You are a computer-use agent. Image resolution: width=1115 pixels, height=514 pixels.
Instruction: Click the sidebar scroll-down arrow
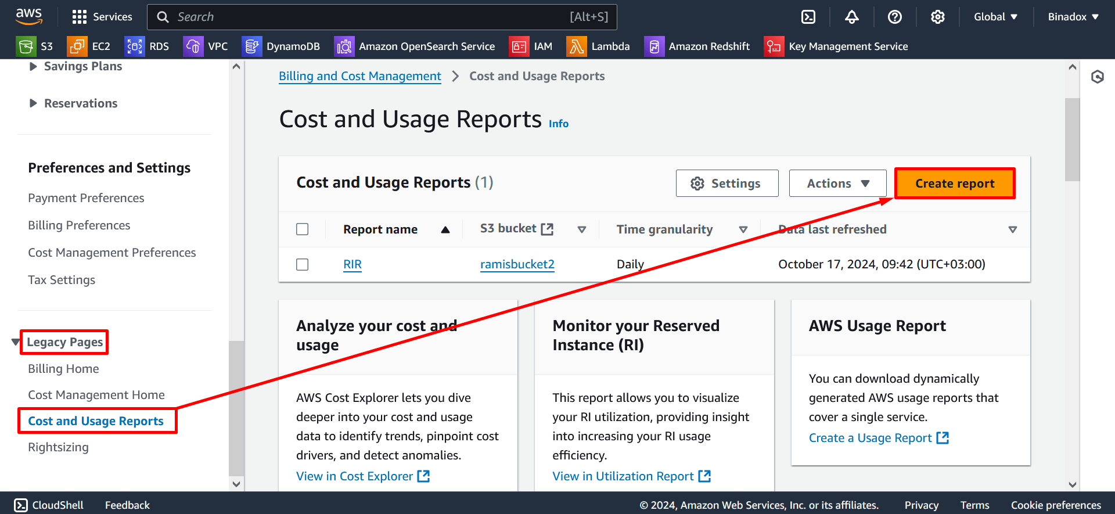click(236, 484)
